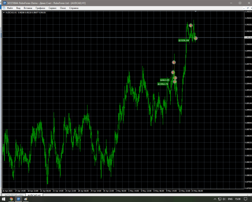Viewport: 252px width, 202px height.
Task: Click the highlighted current price tag on price axis
Action: [x=248, y=38]
